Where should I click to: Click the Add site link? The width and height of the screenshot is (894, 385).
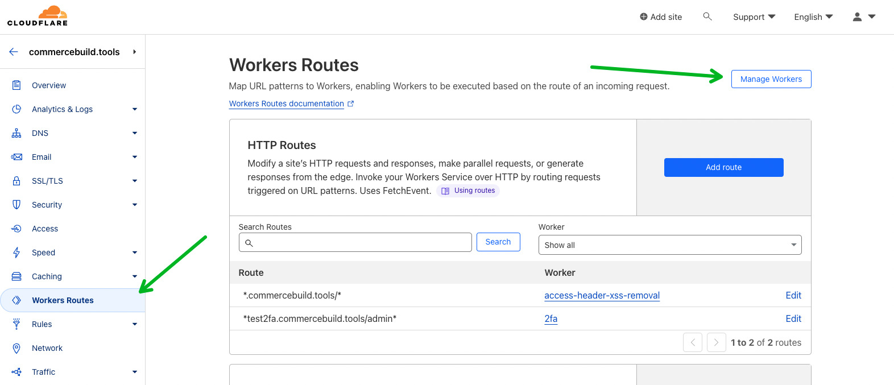point(661,17)
